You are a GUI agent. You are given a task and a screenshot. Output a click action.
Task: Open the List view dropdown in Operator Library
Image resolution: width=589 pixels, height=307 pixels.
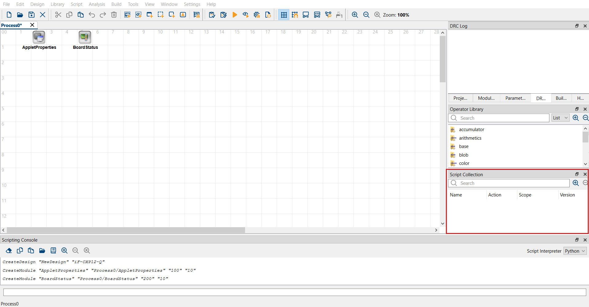pos(560,118)
